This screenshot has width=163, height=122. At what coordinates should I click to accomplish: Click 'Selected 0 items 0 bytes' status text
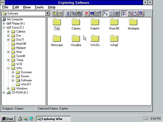(x=53, y=109)
